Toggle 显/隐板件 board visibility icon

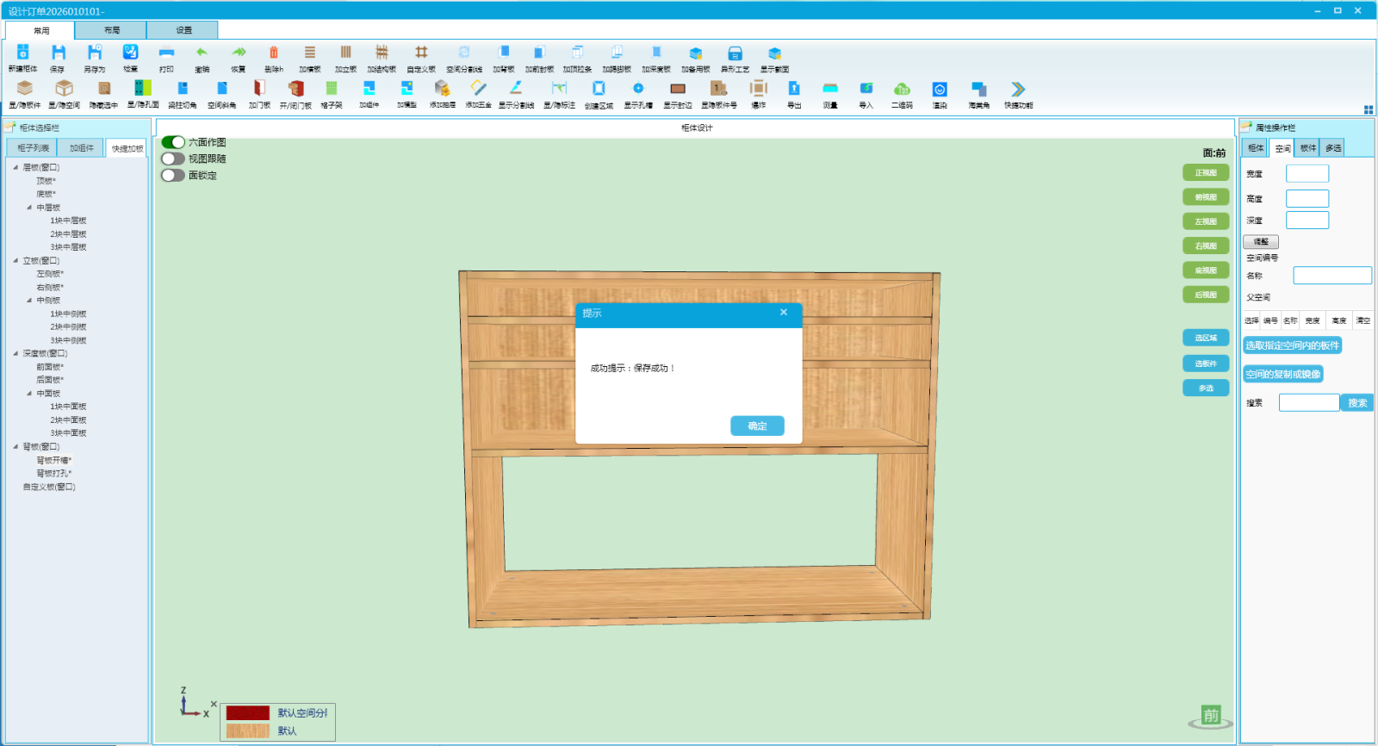(x=25, y=89)
